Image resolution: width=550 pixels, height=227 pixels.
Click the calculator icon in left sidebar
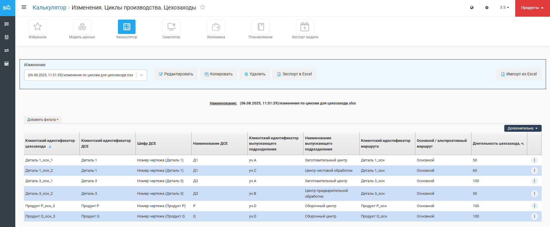(x=7, y=64)
